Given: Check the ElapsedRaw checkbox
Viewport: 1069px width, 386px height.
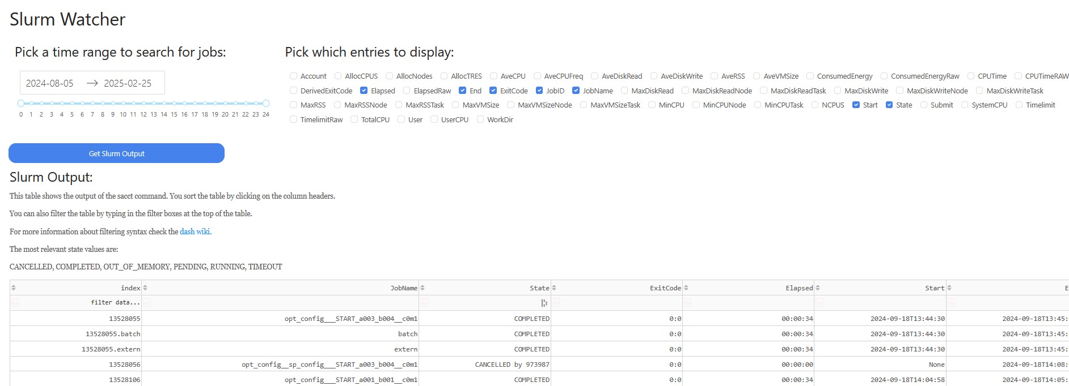Looking at the screenshot, I should (407, 91).
